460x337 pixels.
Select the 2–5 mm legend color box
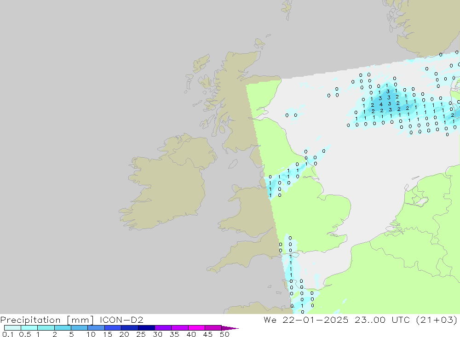(x=63, y=328)
